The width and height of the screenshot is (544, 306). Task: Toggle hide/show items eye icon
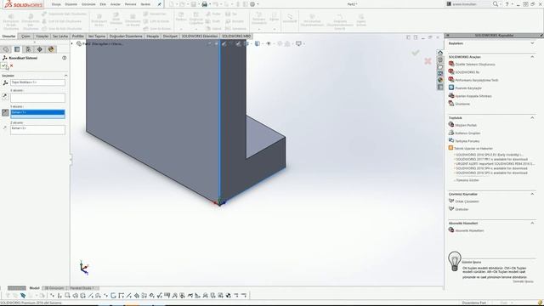coord(269,43)
